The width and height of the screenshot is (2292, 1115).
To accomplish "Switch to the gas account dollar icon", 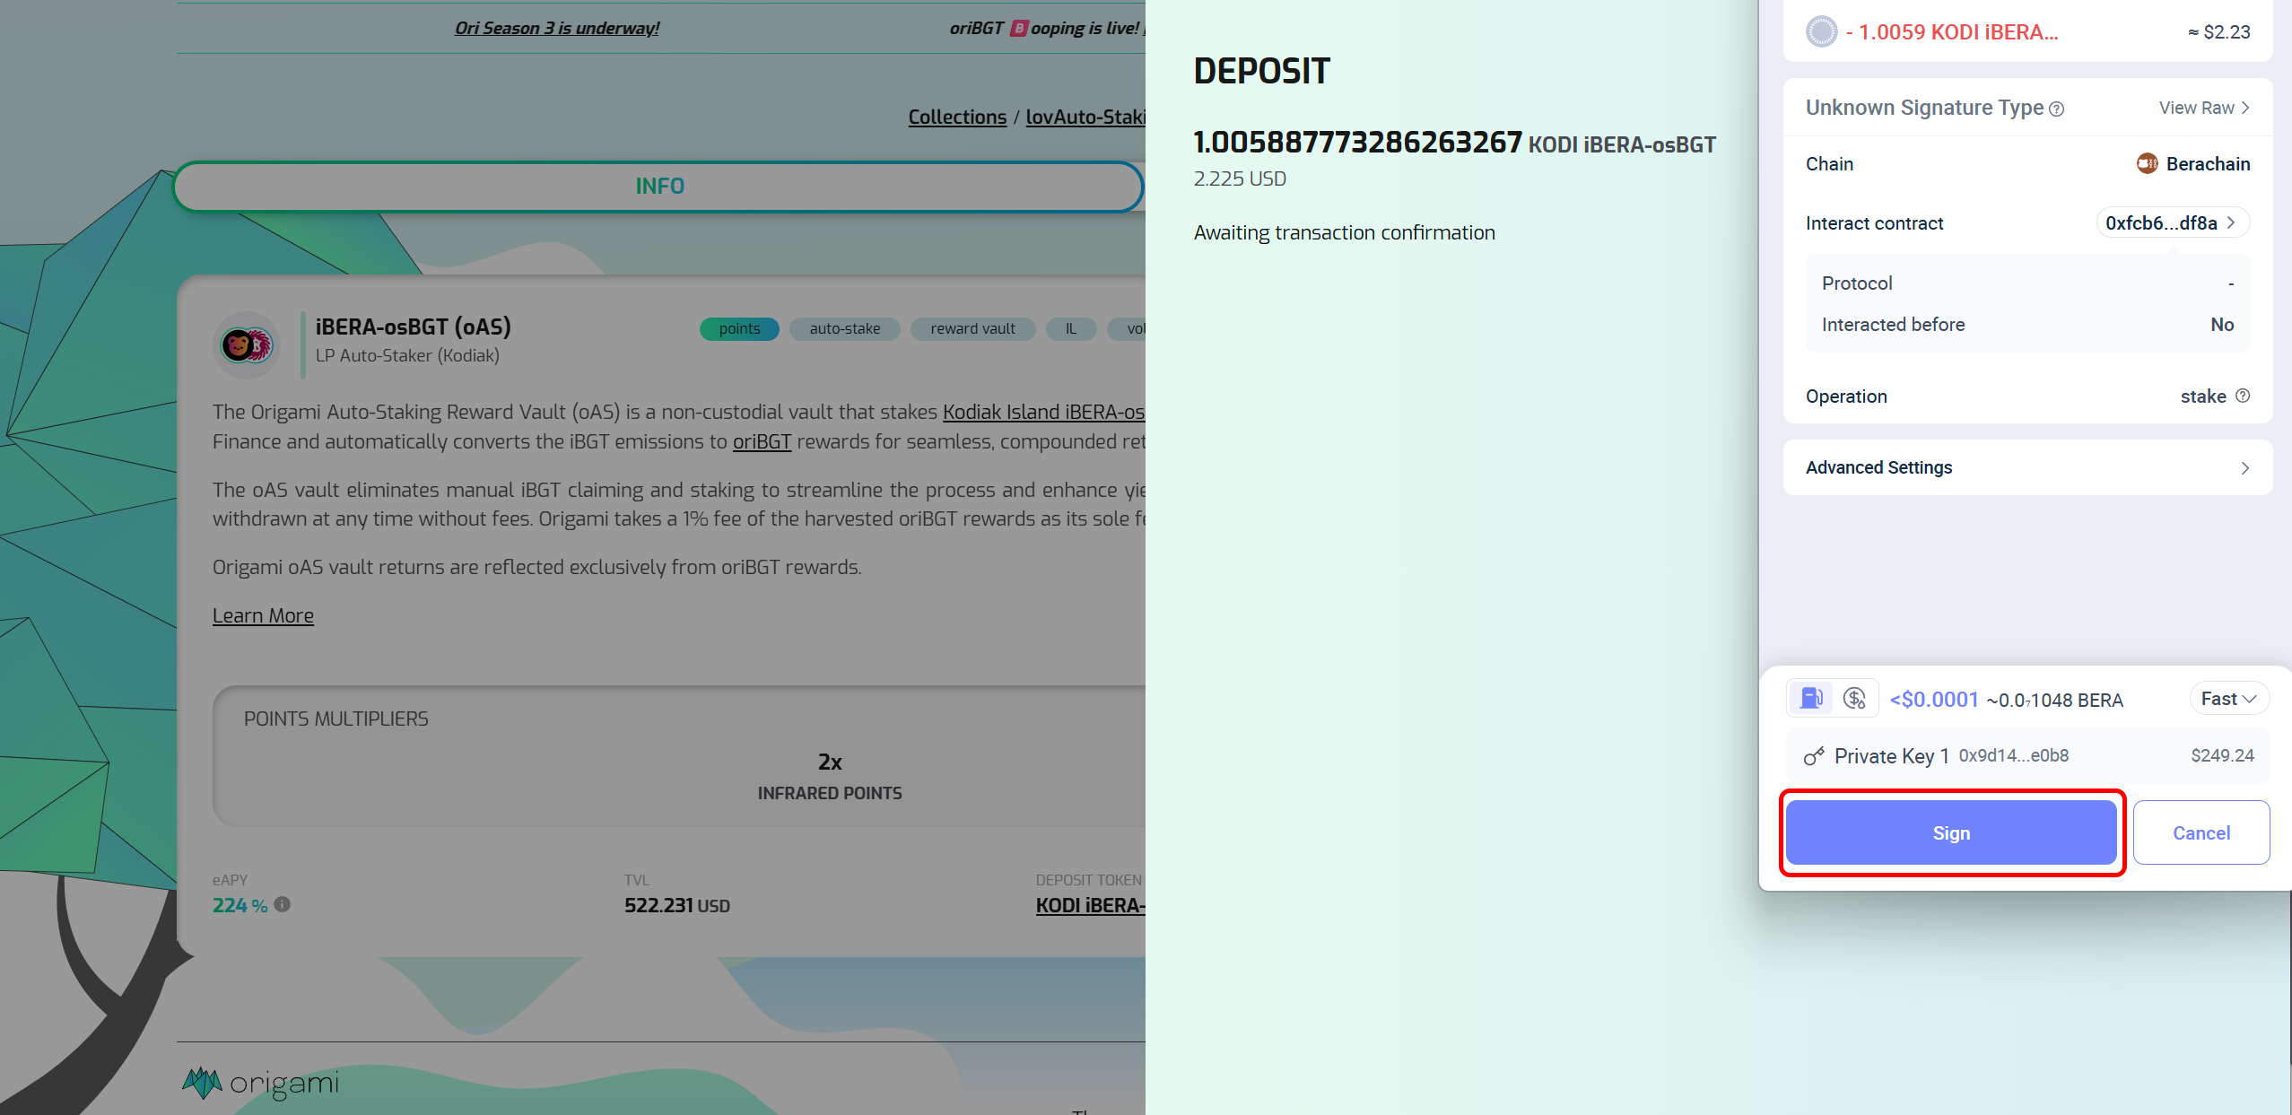I will pos(1854,699).
